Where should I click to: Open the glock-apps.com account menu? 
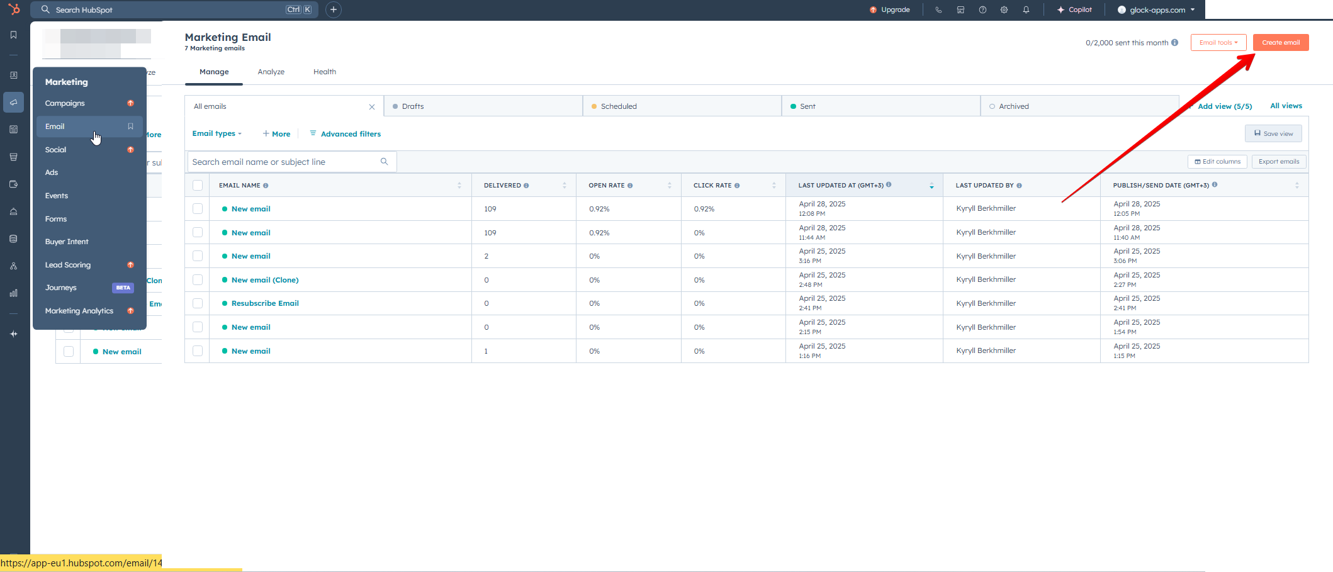(1156, 9)
